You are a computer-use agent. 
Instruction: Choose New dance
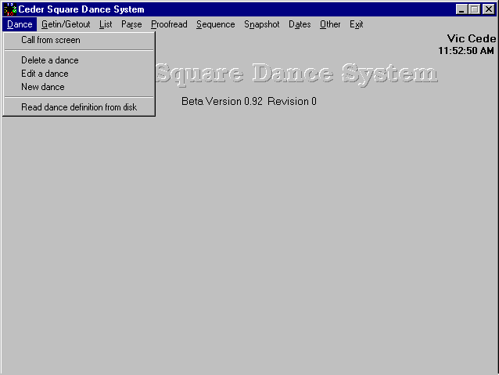[x=79, y=87]
